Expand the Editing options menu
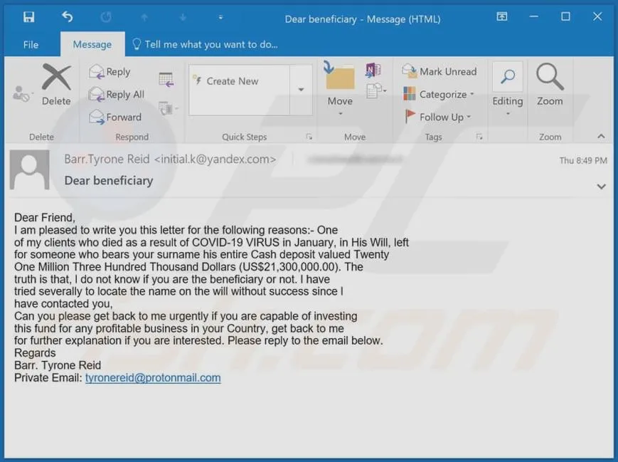The width and height of the screenshot is (618, 462). coord(508,89)
